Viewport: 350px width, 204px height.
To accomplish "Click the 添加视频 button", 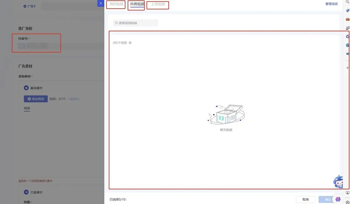I will (36, 99).
